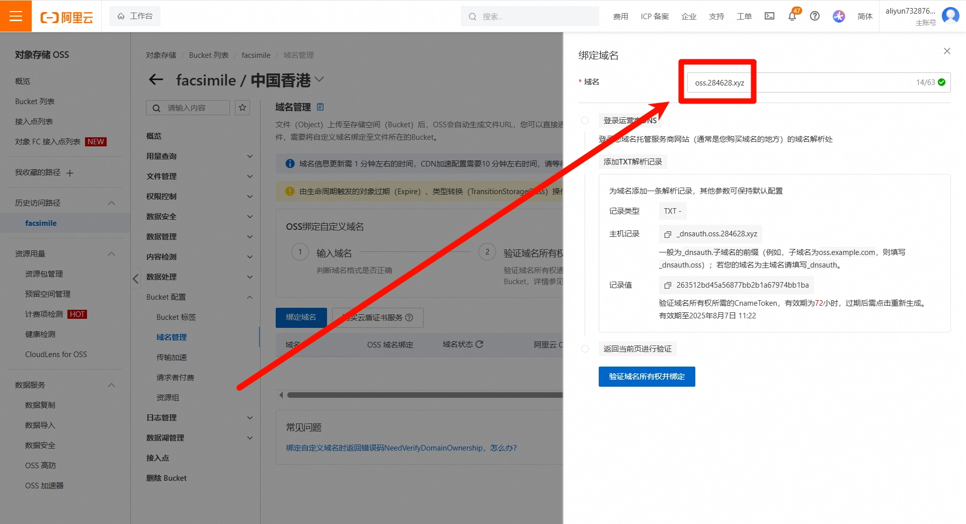This screenshot has height=524, width=966.
Task: Open the help question mark icon
Action: pos(815,16)
